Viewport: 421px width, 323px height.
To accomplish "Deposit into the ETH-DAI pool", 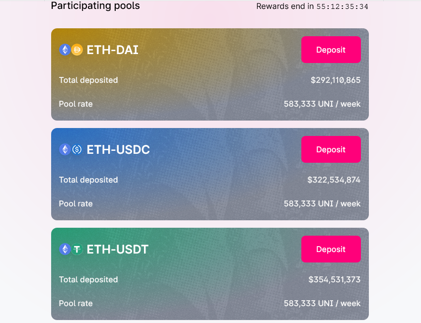I will pyautogui.click(x=331, y=50).
